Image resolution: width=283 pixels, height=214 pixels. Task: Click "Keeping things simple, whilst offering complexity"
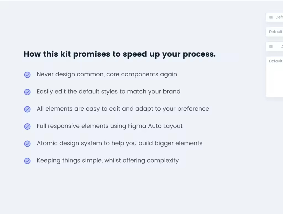(x=108, y=160)
